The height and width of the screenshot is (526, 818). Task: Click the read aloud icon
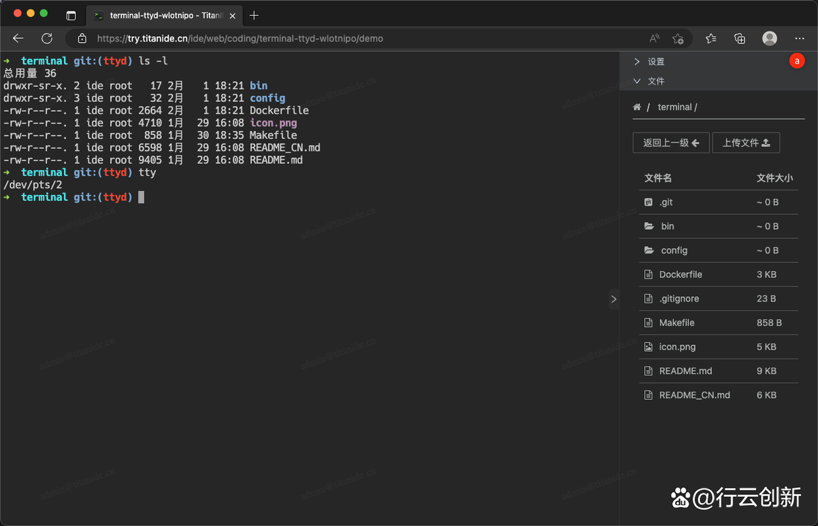click(x=654, y=38)
